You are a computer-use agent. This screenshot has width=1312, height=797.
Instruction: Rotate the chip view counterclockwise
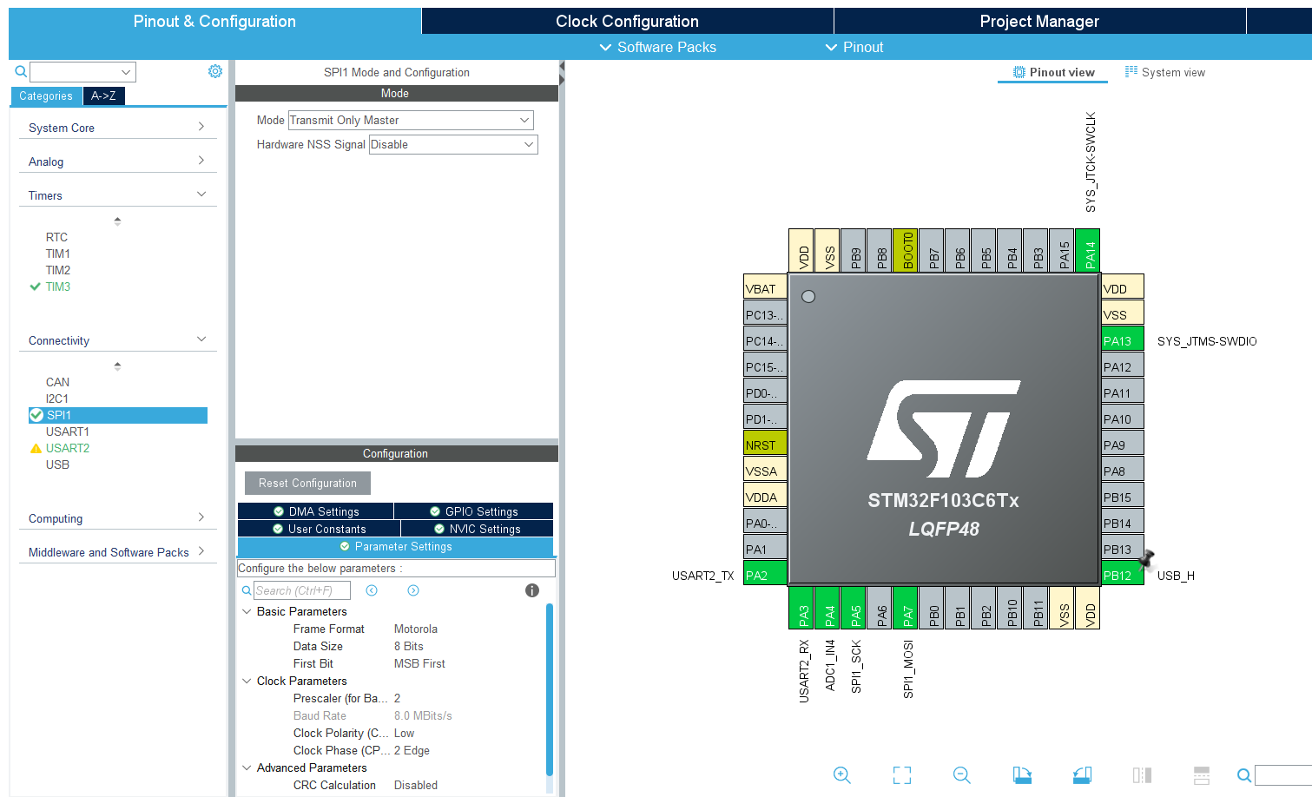point(1082,775)
